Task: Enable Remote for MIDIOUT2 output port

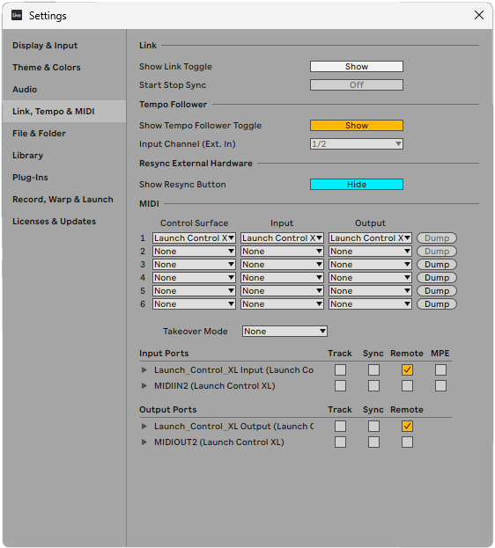Action: pos(407,442)
